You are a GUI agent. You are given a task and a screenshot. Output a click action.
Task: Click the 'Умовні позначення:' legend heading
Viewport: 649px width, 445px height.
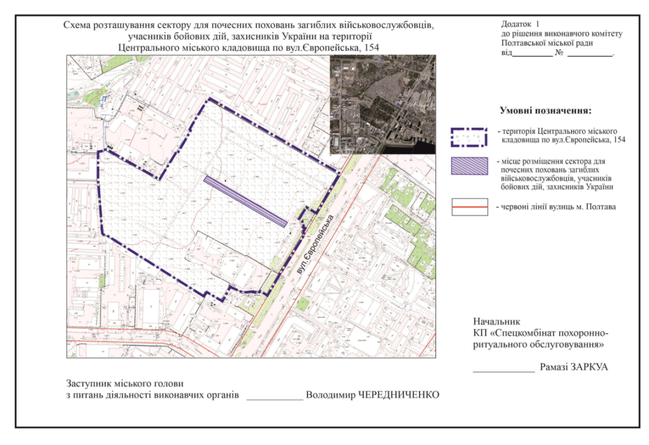click(x=545, y=110)
